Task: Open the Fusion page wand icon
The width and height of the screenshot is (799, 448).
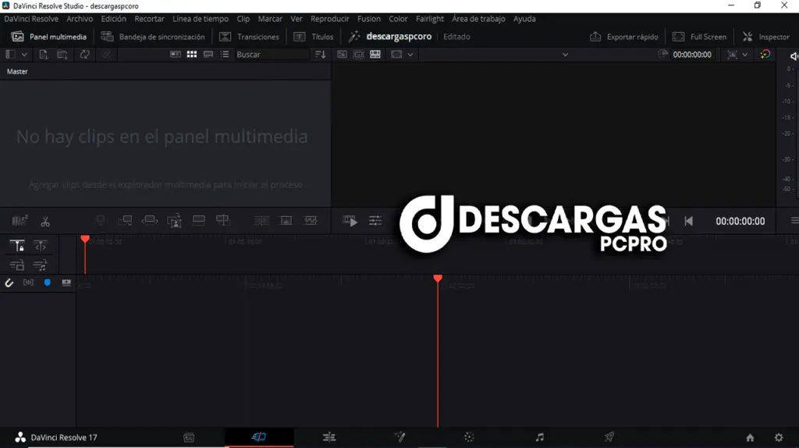Action: click(x=399, y=437)
